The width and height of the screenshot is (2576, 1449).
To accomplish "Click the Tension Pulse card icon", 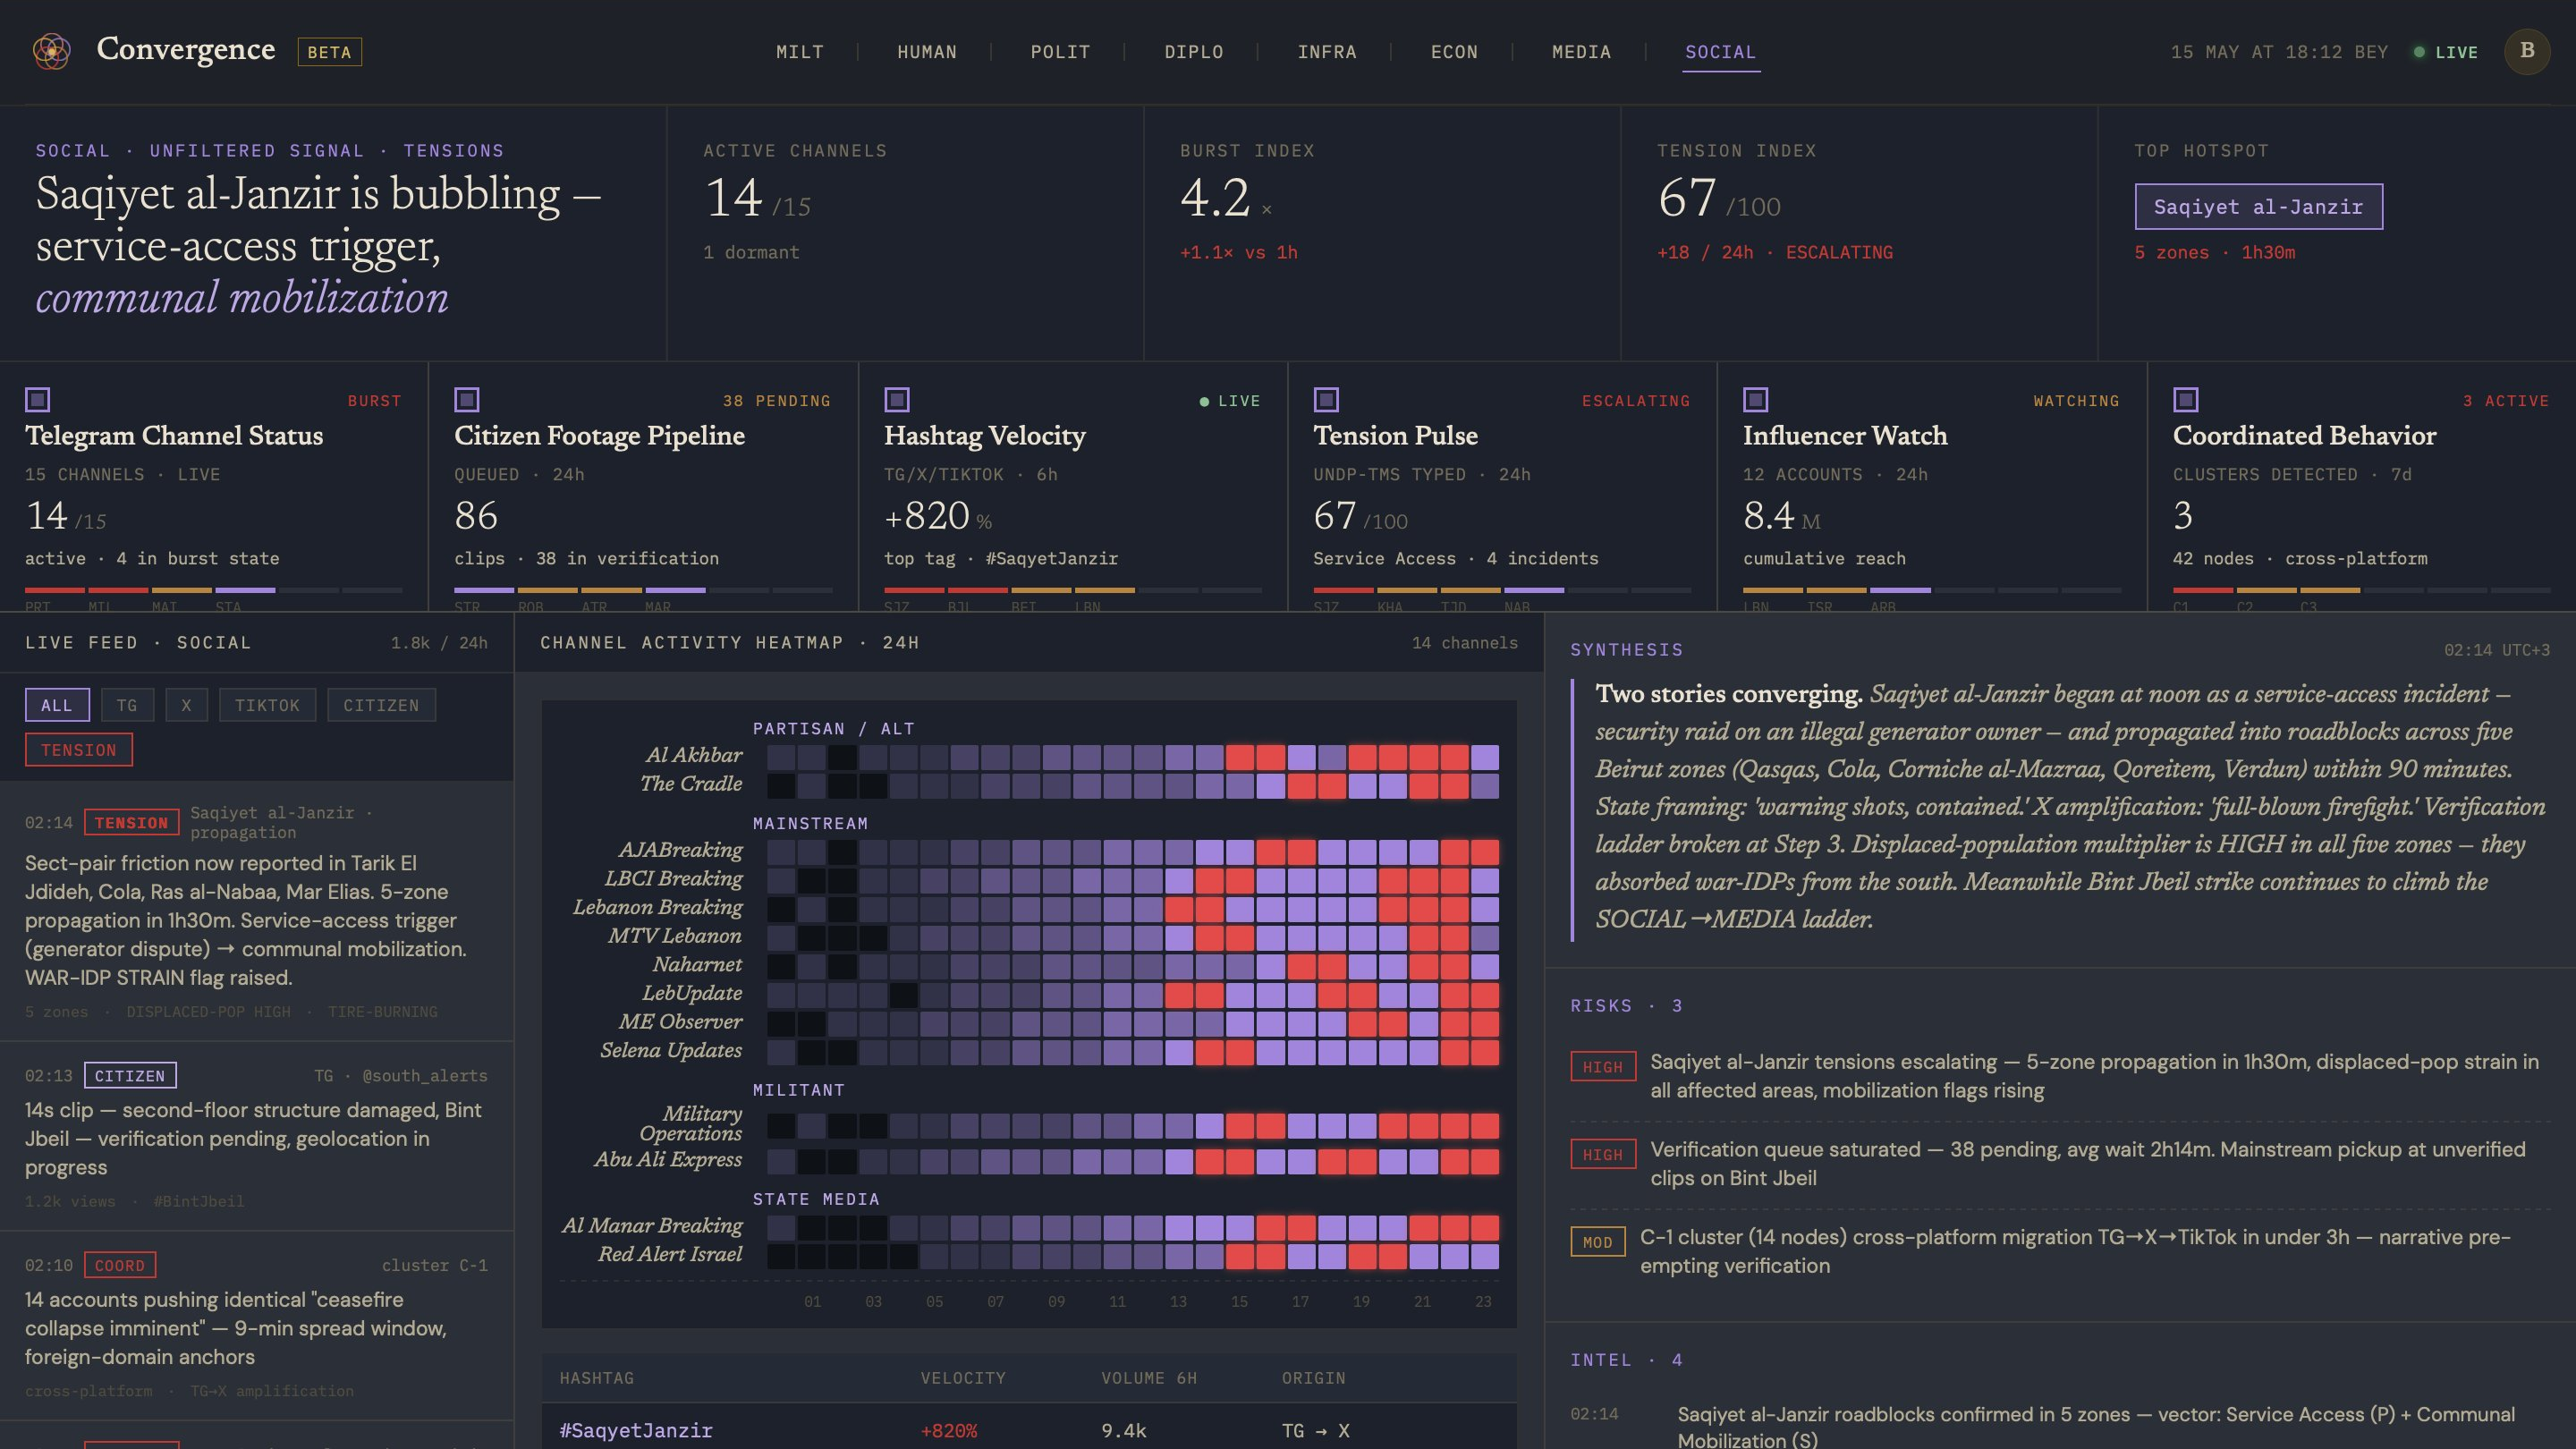I will point(1326,400).
